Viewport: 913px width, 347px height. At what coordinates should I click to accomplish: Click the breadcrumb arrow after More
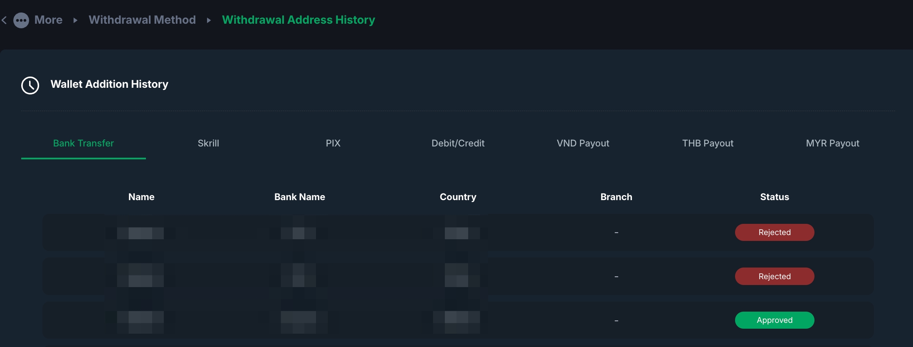click(x=75, y=20)
